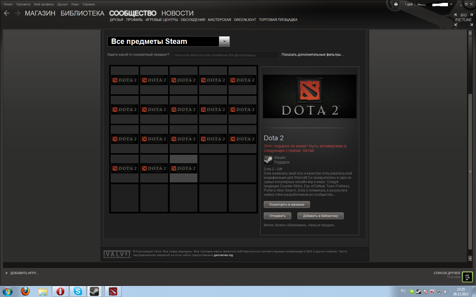476x297 pixels.
Task: Click the Skype status tray icon
Action: [x=412, y=292]
